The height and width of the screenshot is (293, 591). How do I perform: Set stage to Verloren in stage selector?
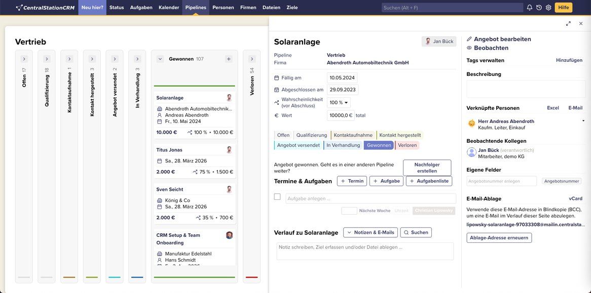tap(407, 145)
